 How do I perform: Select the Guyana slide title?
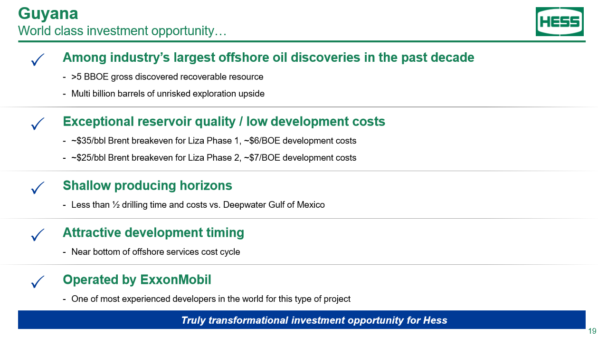[48, 13]
